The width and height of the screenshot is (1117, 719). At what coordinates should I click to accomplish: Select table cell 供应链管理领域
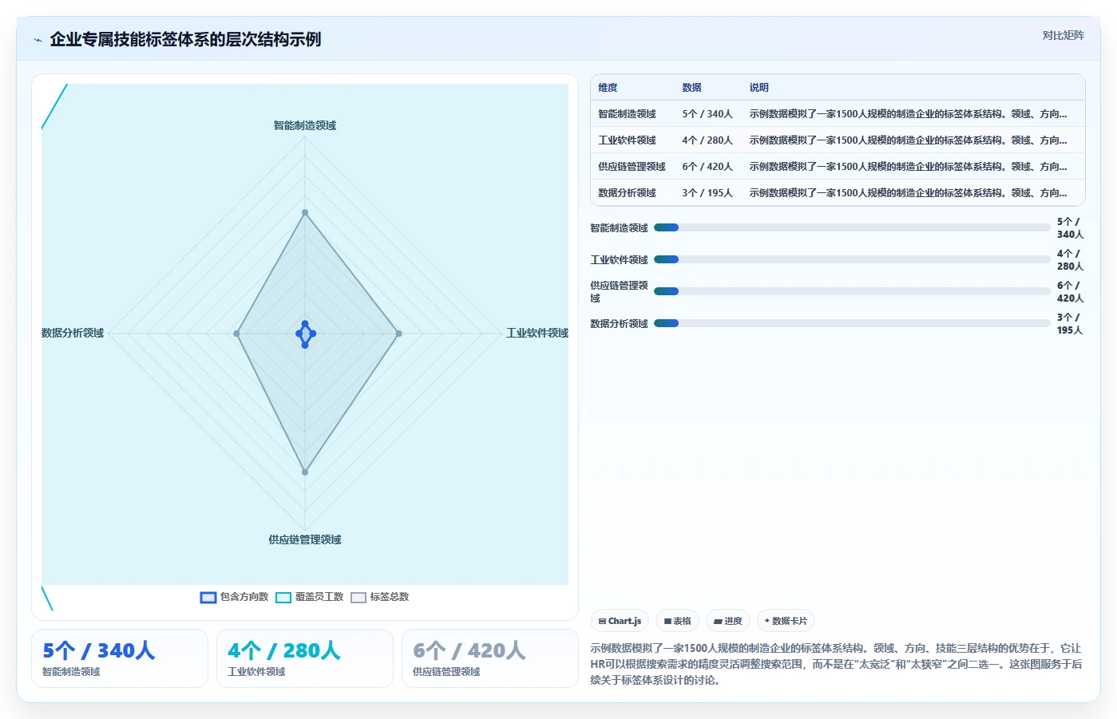tap(632, 167)
